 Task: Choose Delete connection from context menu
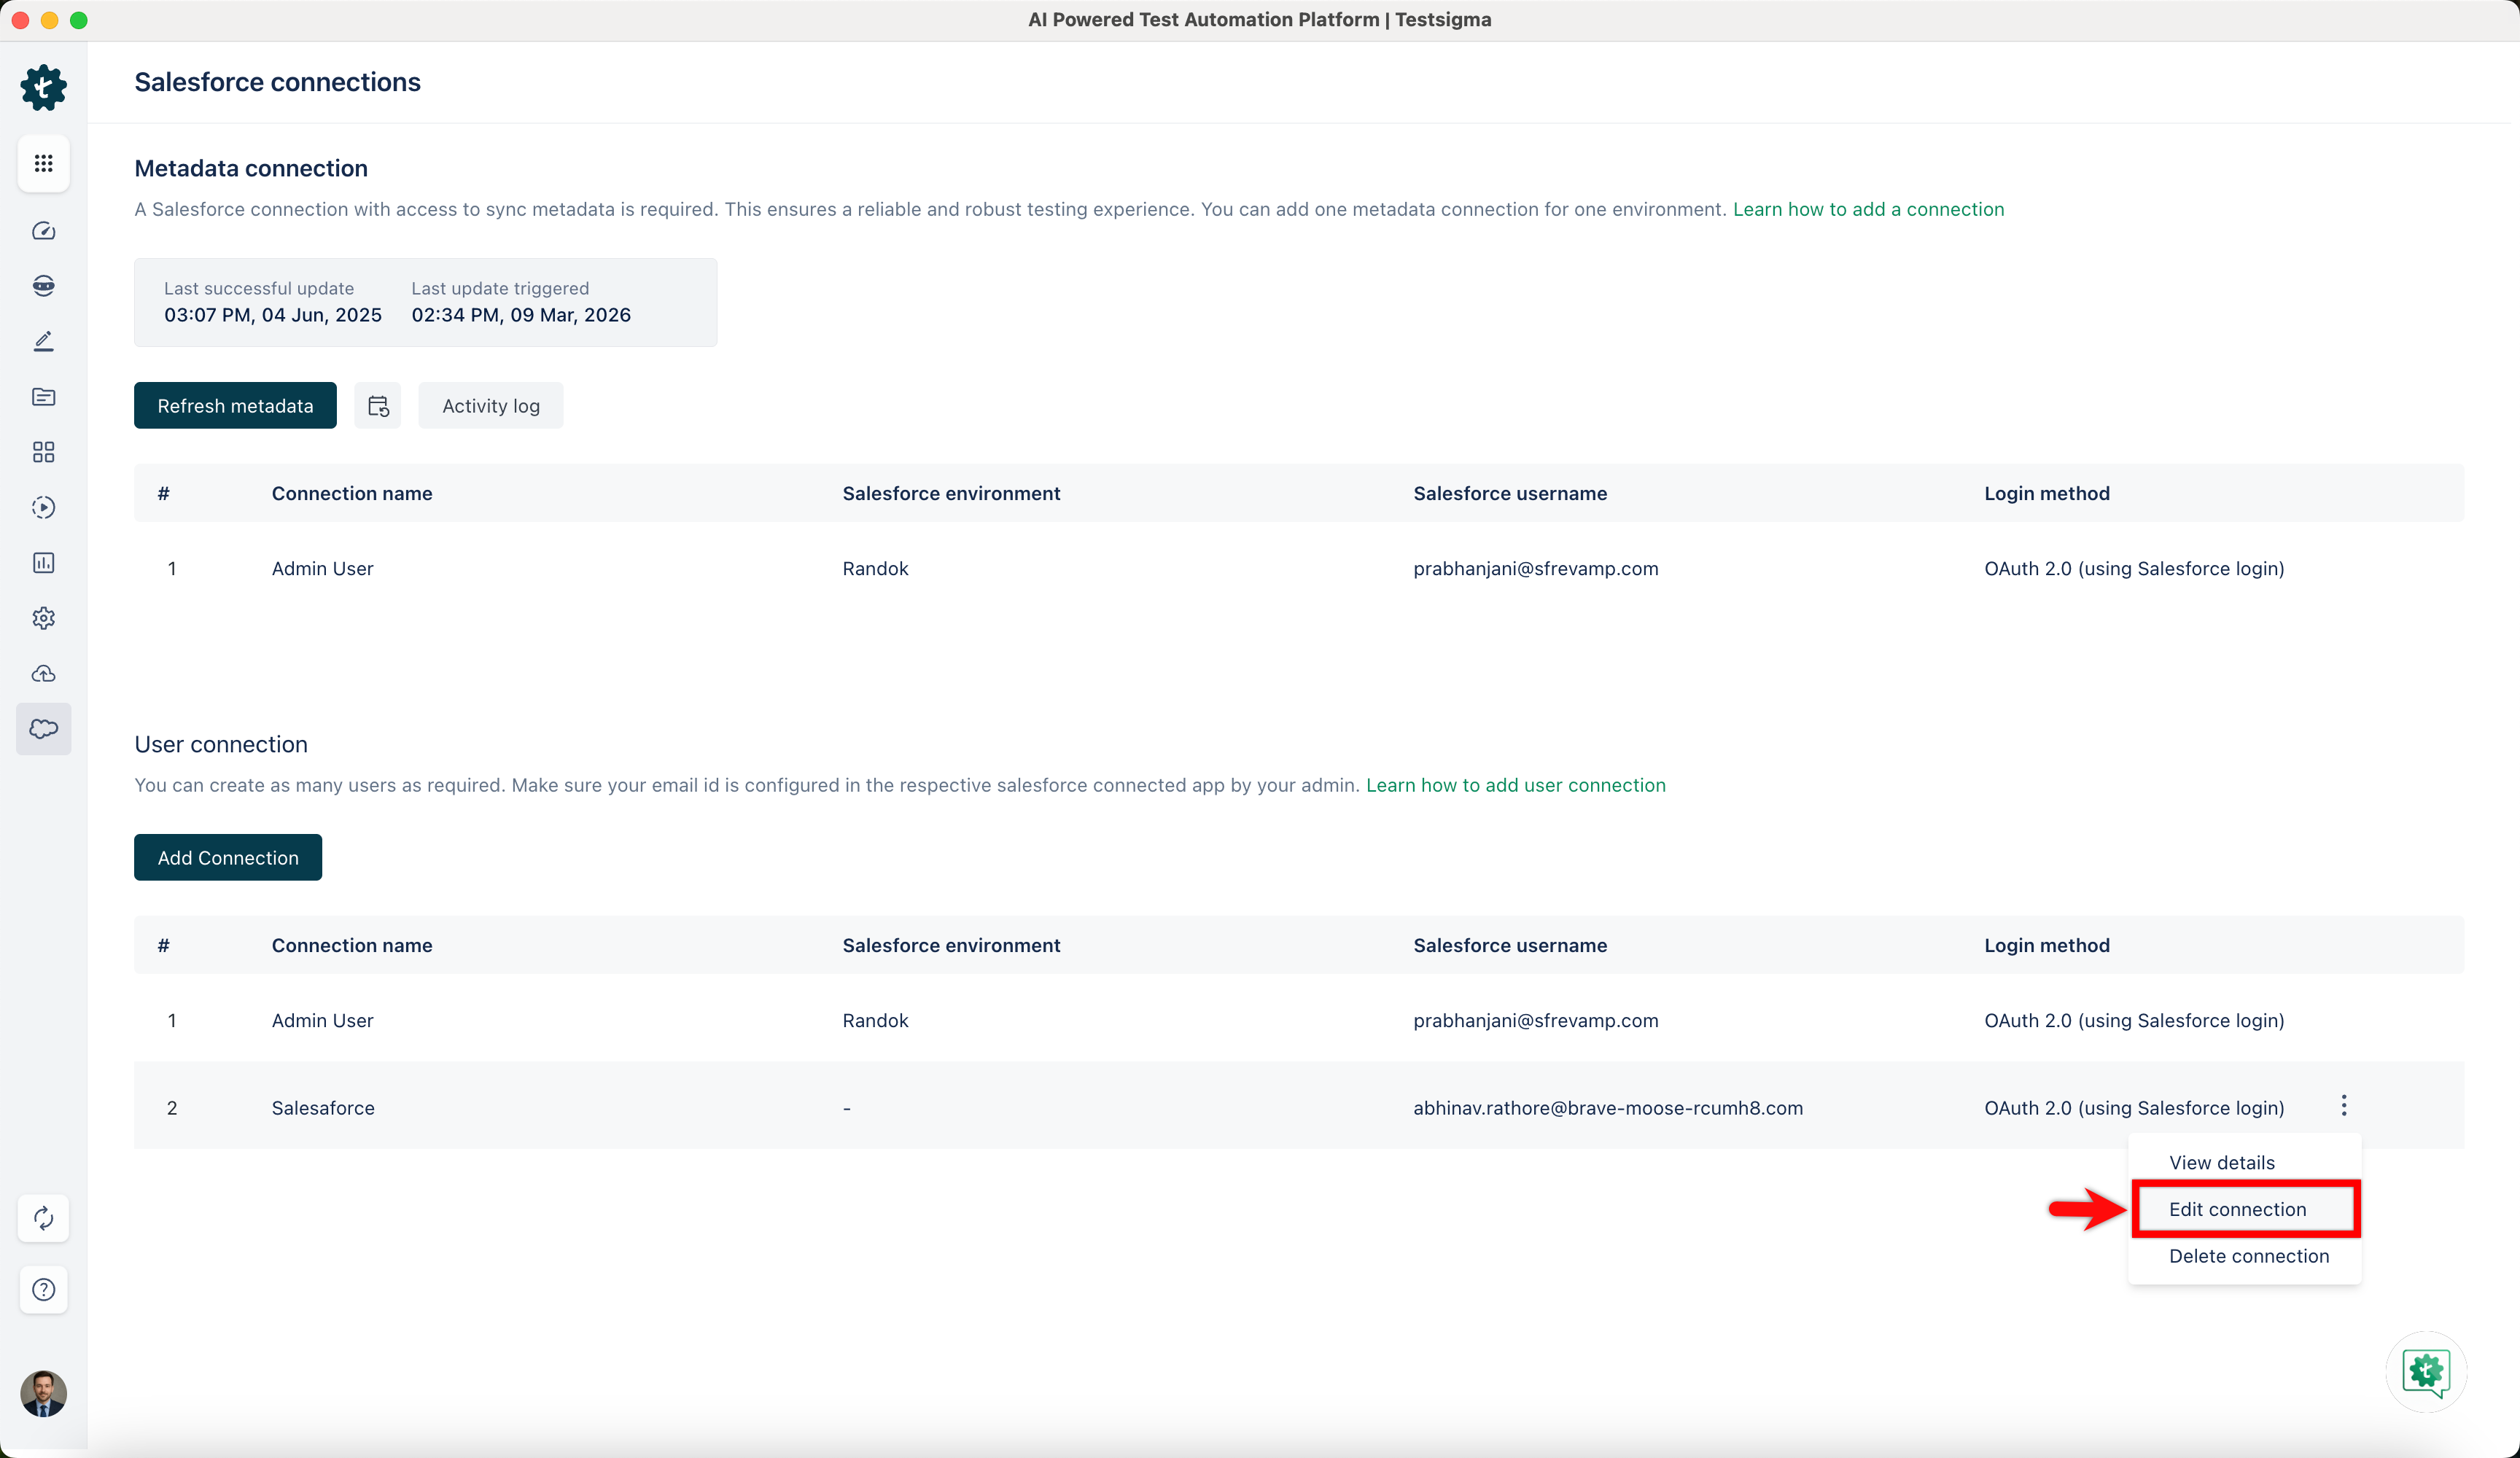coord(2248,1256)
